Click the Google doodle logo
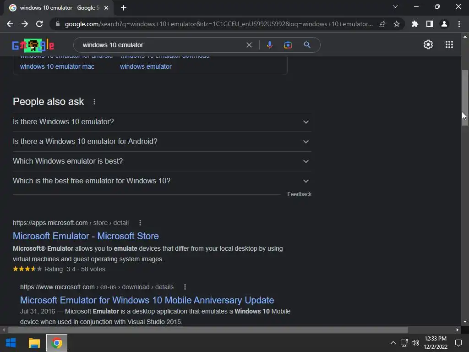Screen dimensions: 469x352 tap(33, 45)
